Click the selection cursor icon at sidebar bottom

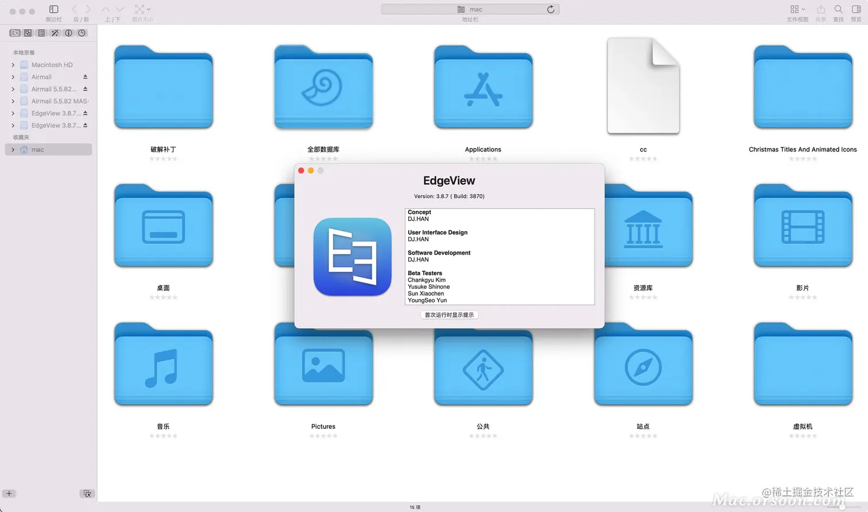(87, 494)
